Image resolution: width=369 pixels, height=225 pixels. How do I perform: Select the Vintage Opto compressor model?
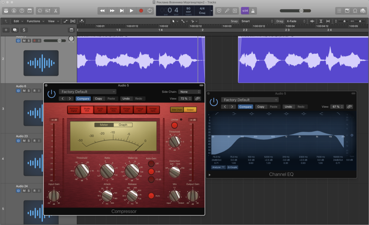click(x=153, y=109)
